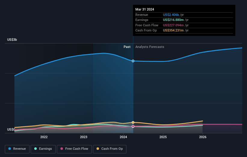
Task: Click the 2025 x-axis label
Action: pos(163,137)
